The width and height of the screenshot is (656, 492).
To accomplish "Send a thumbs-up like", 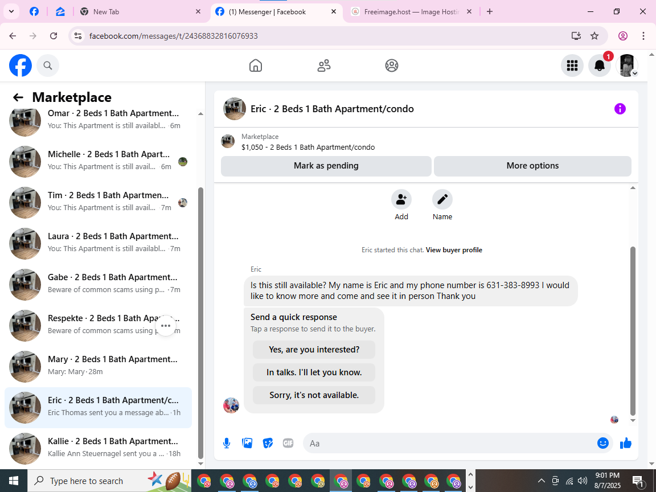I will 625,443.
